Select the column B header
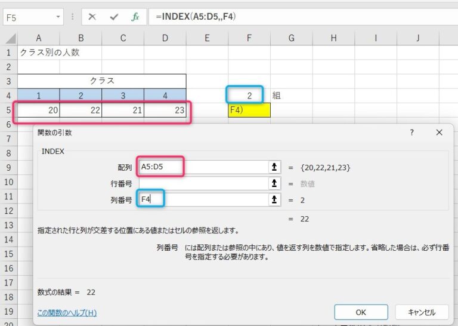The width and height of the screenshot is (458, 326). [81, 38]
